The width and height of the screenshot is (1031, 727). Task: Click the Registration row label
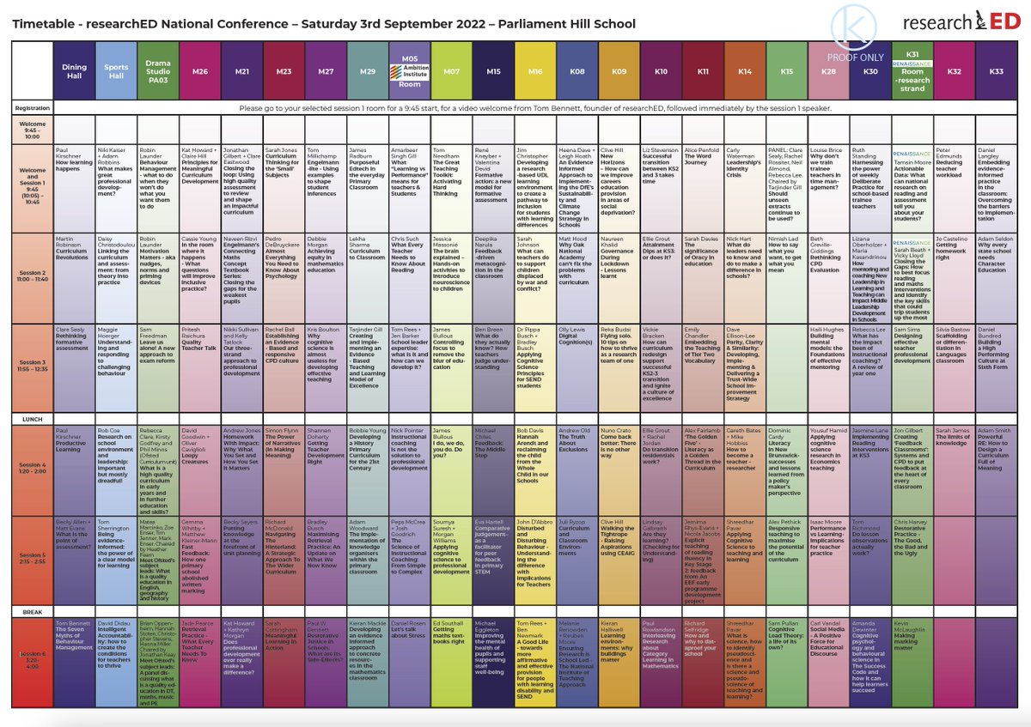33,109
